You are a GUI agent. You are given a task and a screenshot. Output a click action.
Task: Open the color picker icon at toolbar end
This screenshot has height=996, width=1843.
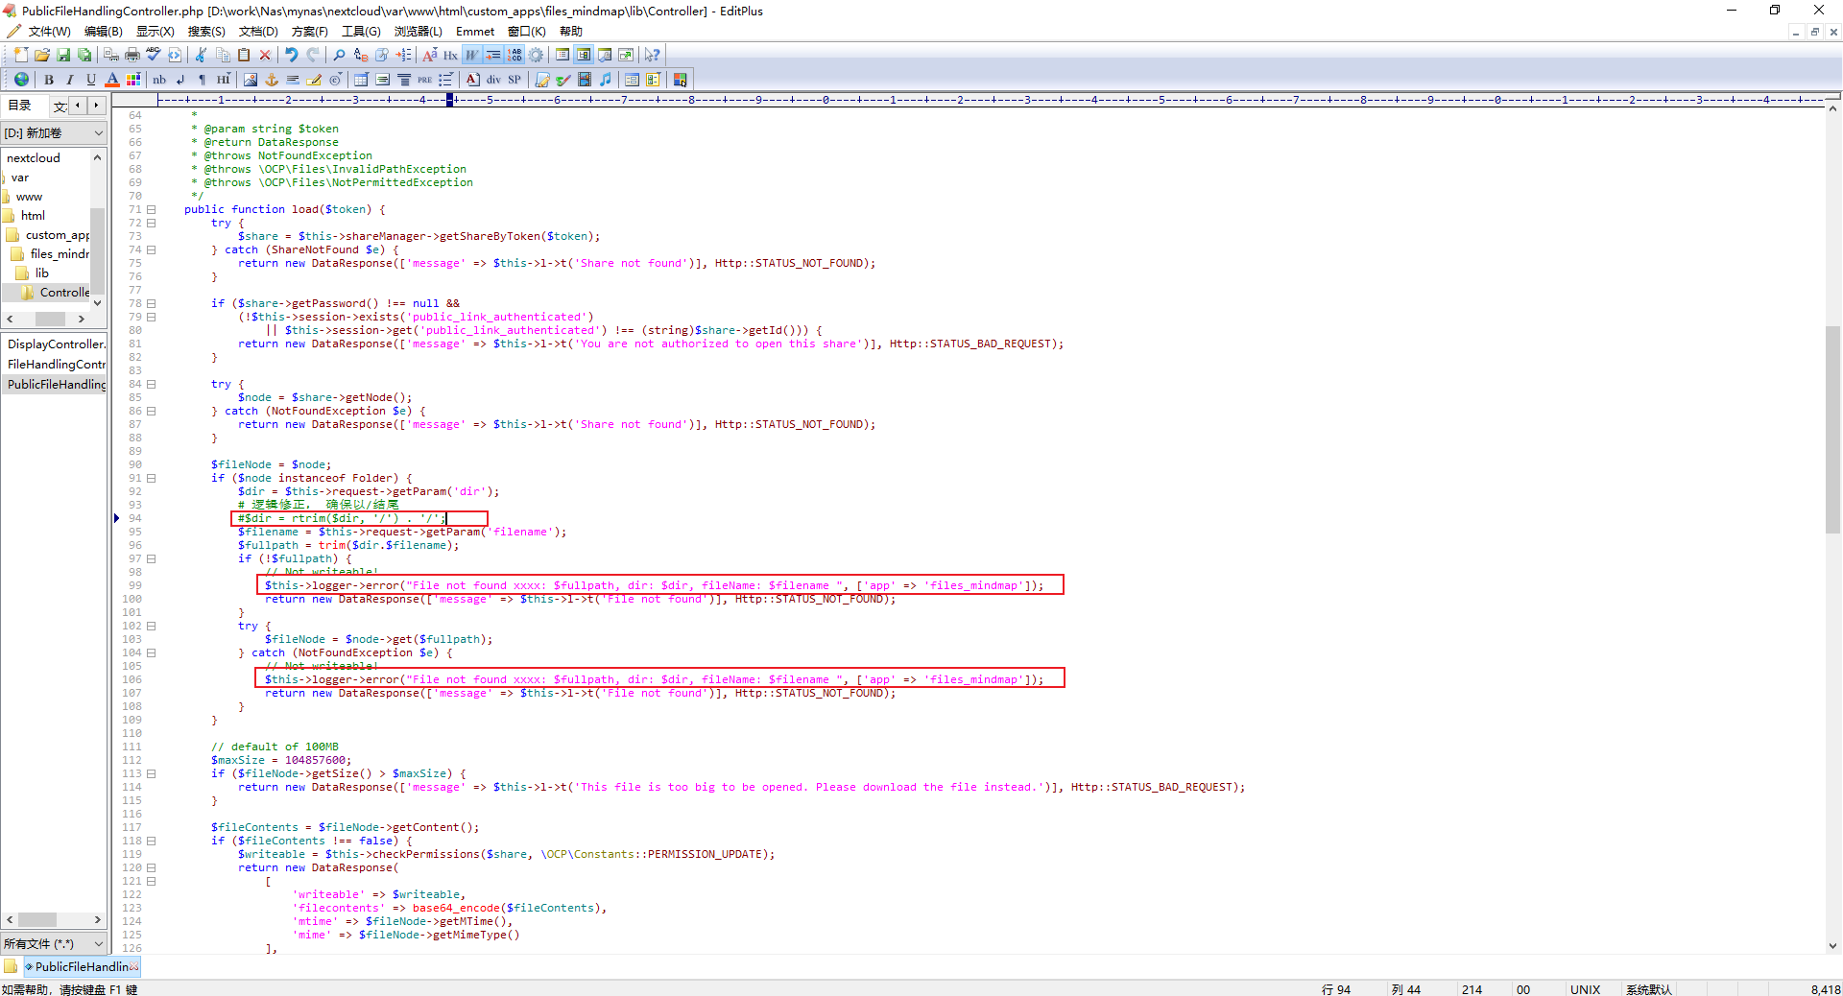pos(681,80)
